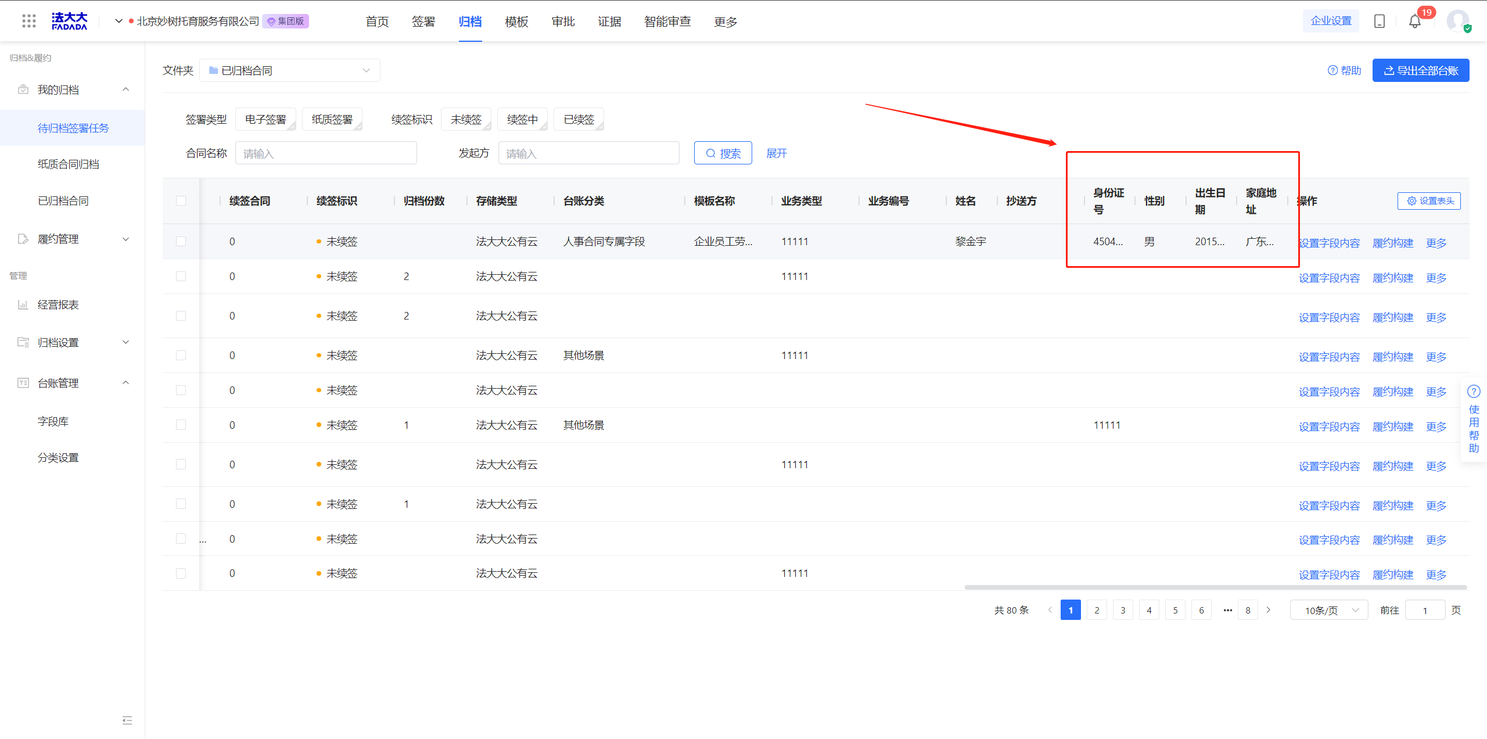Open the 10条/页 page size dropdown
The height and width of the screenshot is (739, 1487).
(1329, 610)
